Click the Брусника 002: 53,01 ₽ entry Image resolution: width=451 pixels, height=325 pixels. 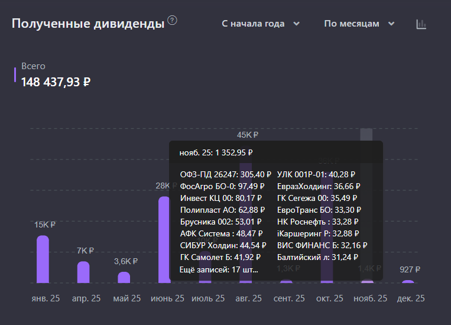pyautogui.click(x=221, y=222)
